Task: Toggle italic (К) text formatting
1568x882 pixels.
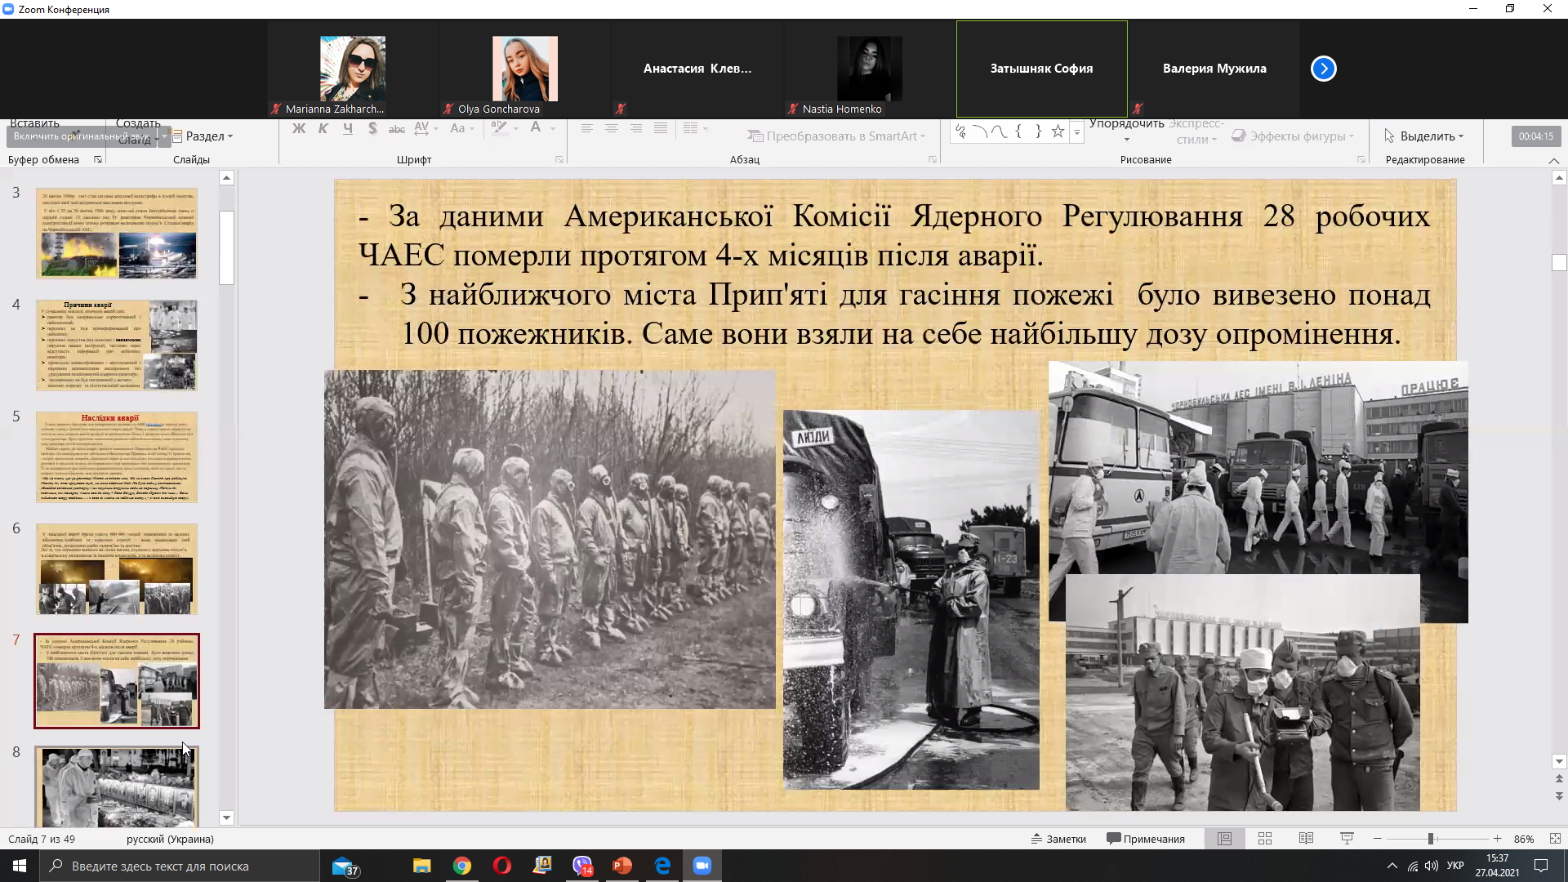Action: [x=323, y=129]
